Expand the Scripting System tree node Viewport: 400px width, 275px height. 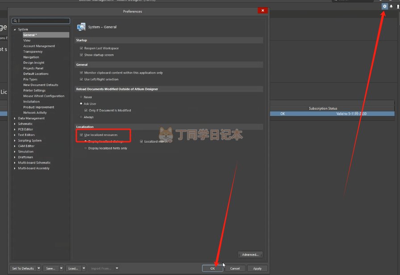click(x=15, y=140)
